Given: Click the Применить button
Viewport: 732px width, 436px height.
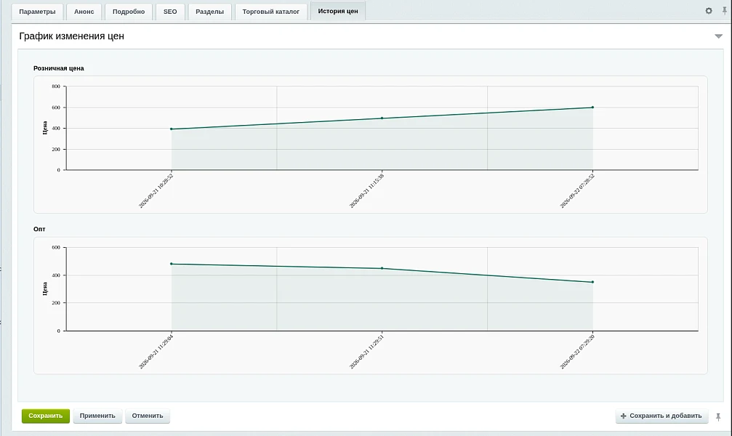Looking at the screenshot, I should [x=97, y=416].
